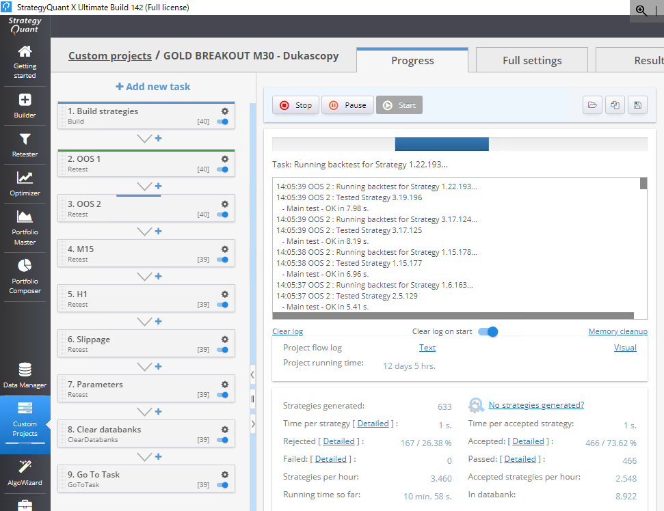Click chevron below Parameters task
The height and width of the screenshot is (511, 664).
[x=145, y=412]
